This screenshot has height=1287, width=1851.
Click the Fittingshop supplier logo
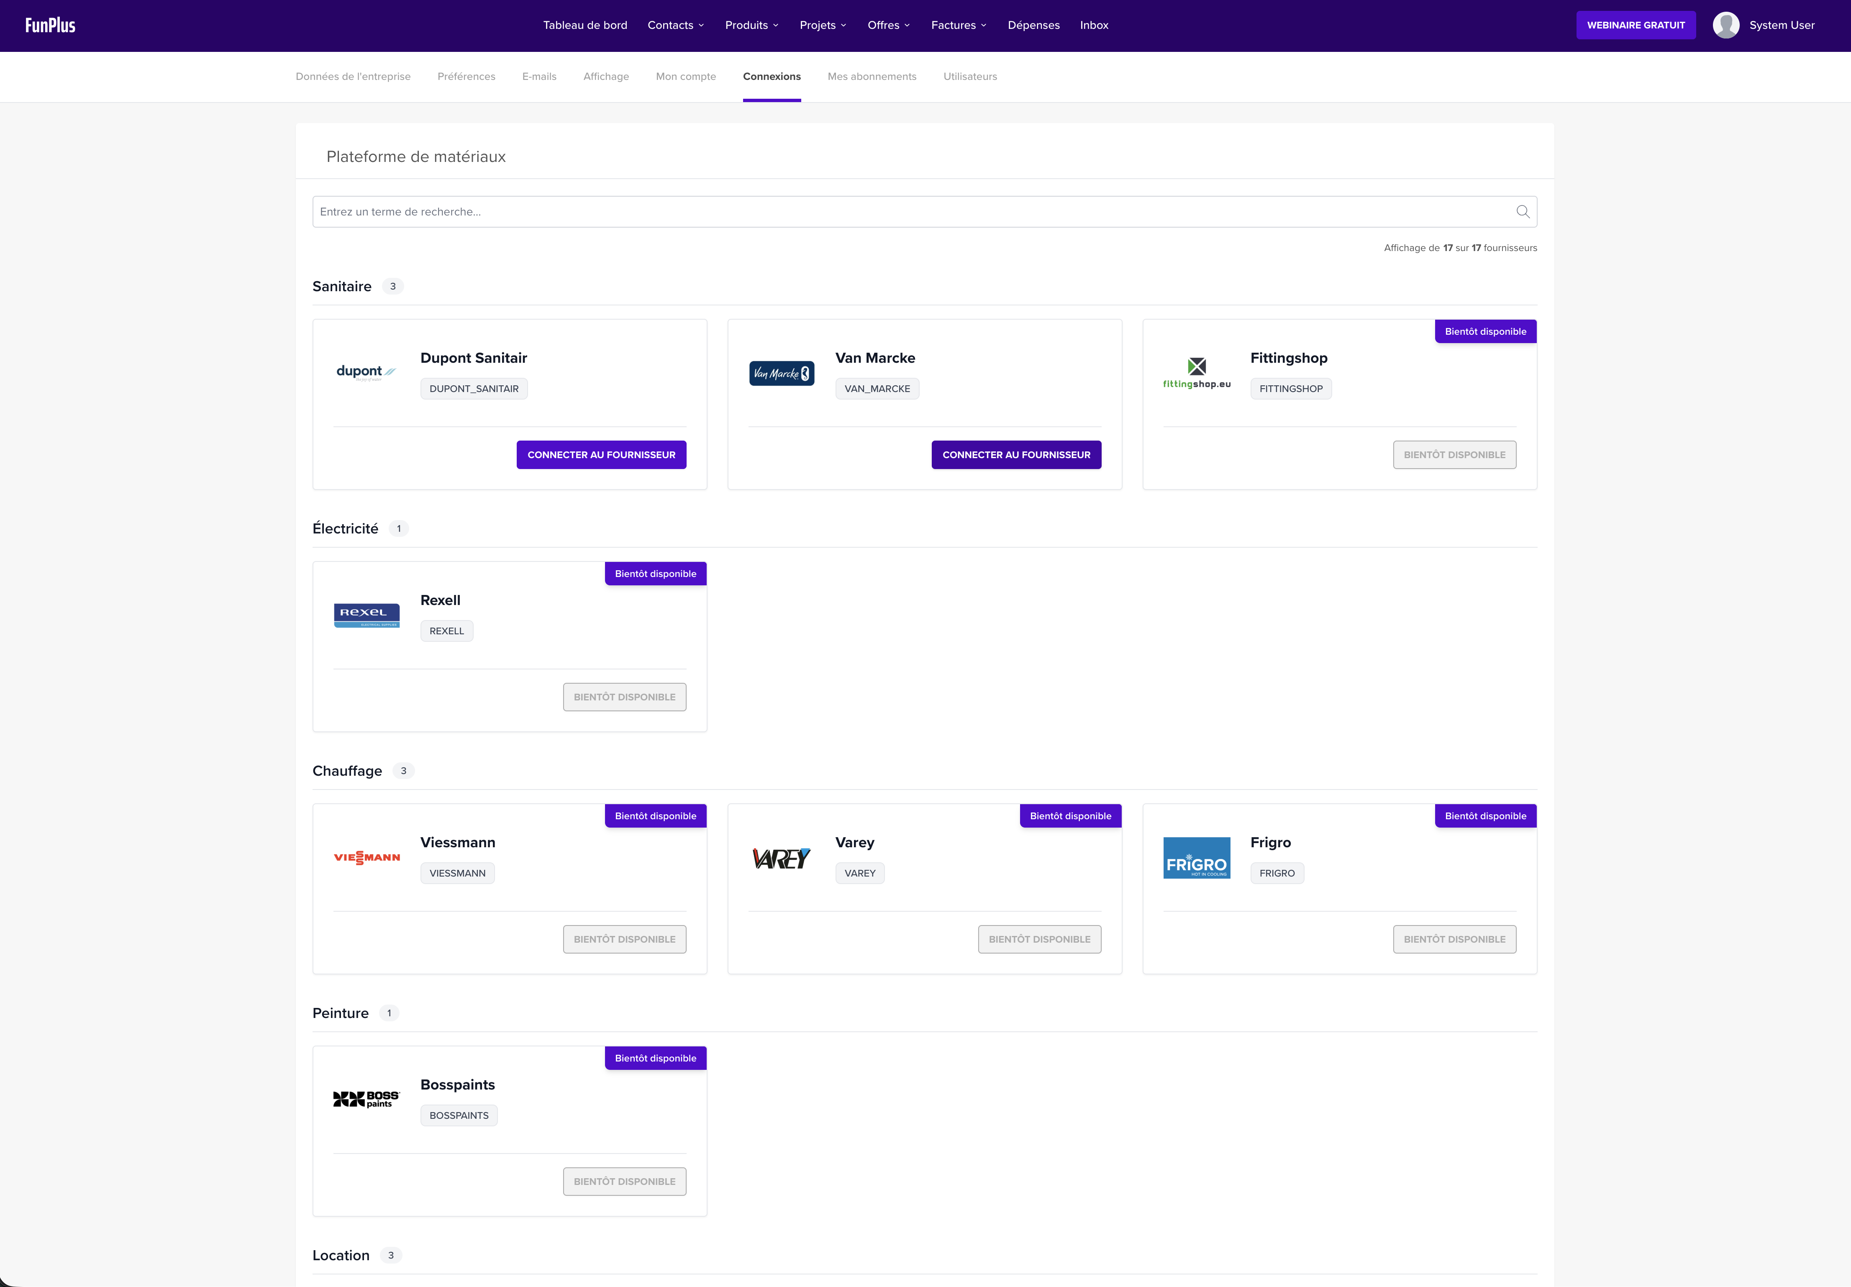point(1196,372)
